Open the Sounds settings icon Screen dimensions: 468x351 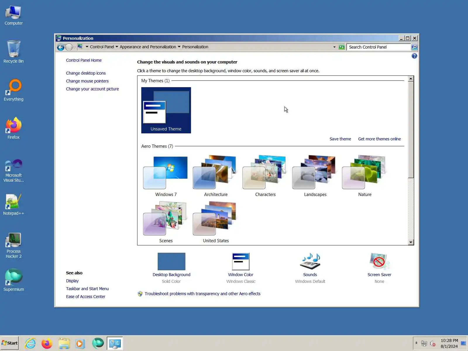point(310,261)
